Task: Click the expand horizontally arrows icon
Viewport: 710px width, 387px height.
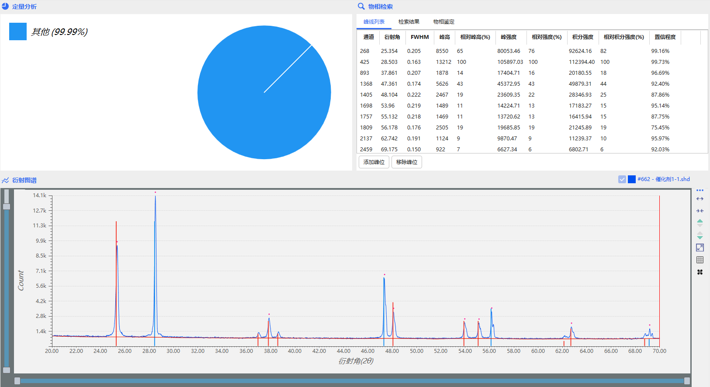Action: 700,199
